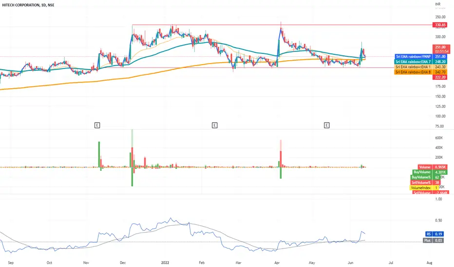Click the Apr label on time axis
Screen dimensions: 454x267
coord(277,263)
